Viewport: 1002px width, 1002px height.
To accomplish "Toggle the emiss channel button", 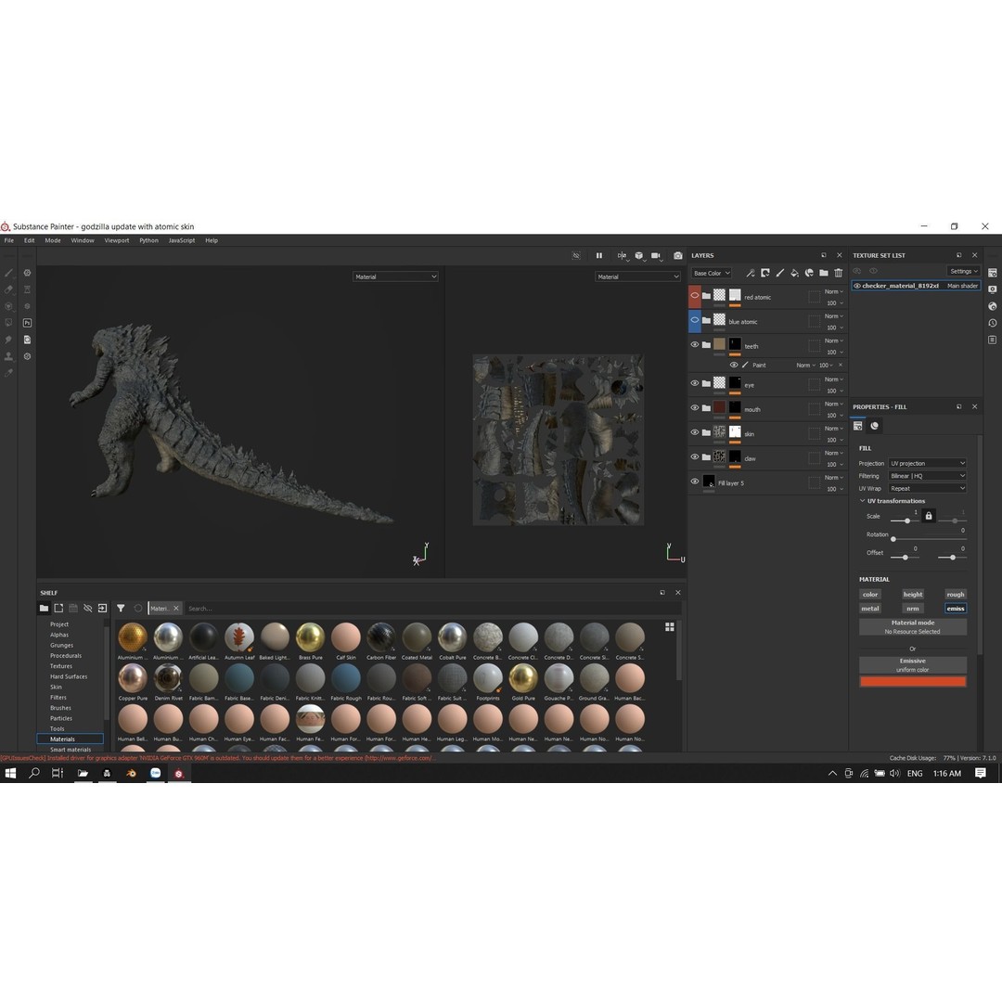I will pyautogui.click(x=956, y=609).
